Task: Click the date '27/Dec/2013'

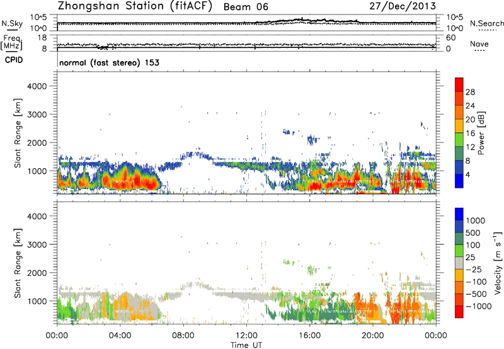Action: 403,6
